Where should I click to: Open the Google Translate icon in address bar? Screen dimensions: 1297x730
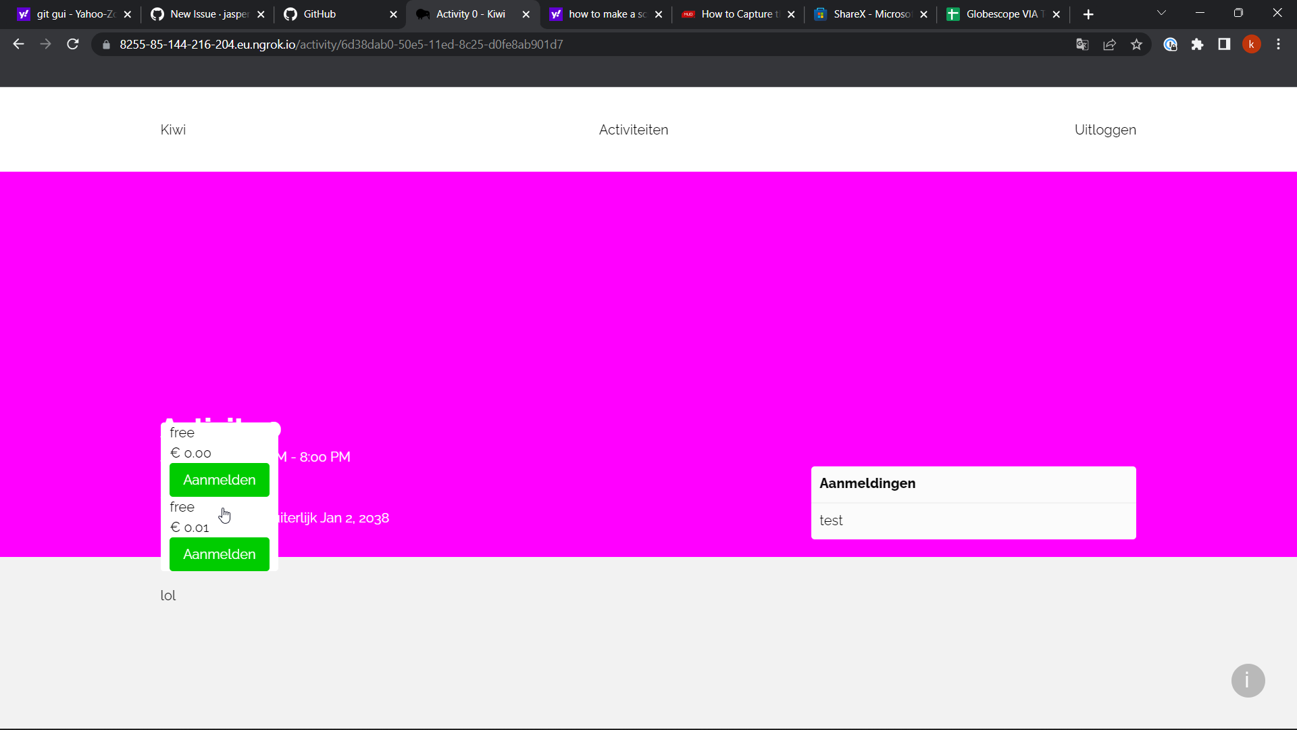[x=1082, y=44]
